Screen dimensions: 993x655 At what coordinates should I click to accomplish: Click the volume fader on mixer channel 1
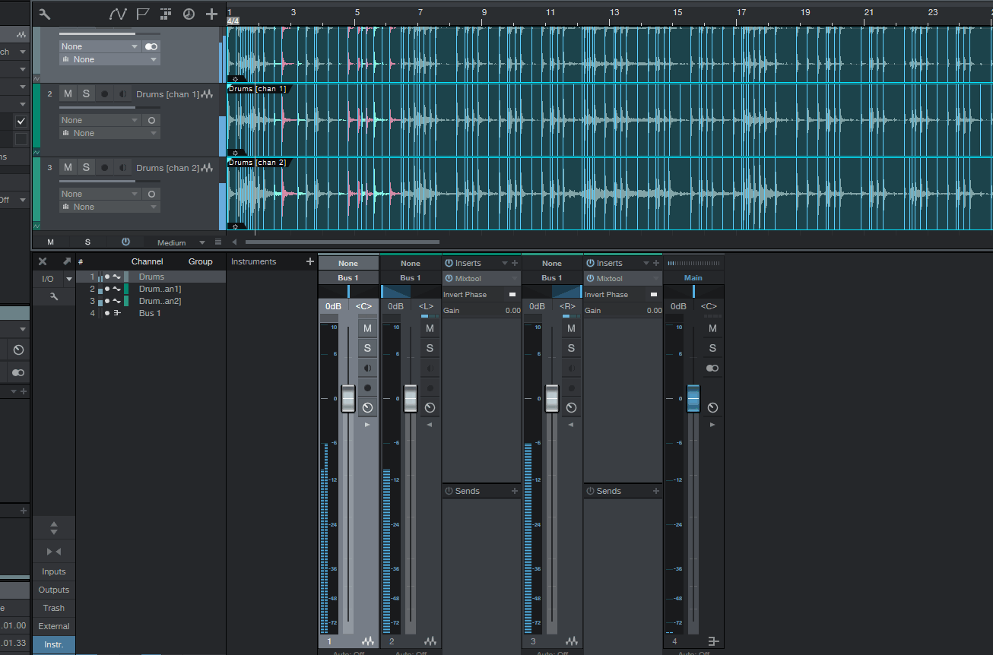click(348, 398)
